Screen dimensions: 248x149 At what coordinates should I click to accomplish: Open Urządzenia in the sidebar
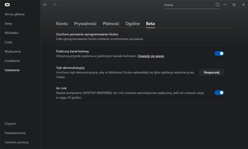[x=12, y=61]
